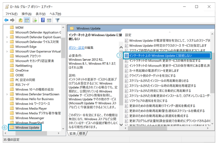This screenshot has width=218, height=145.
Task: Select Windows PowerShell tree item
Action: (30, 123)
